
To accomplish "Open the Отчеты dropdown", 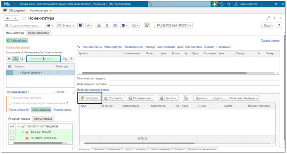I will click(x=66, y=25).
